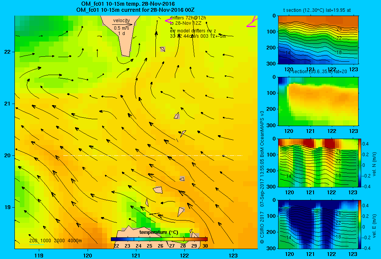The image size is (381, 259).
Task: Click latitude tick label '19' on main map
Action: tap(7, 207)
